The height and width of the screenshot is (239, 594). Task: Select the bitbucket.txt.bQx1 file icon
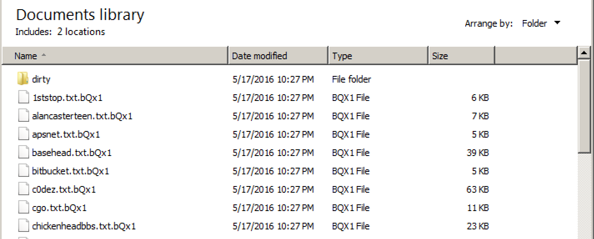[23, 171]
